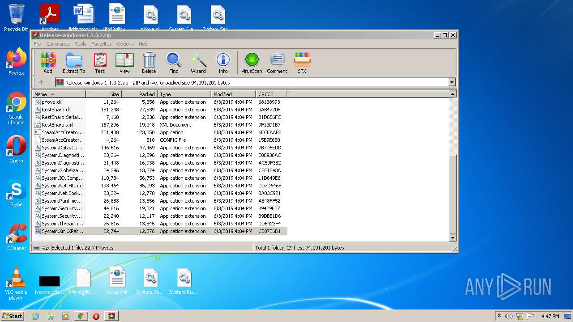Sort files by Packed column
The width and height of the screenshot is (573, 322).
pyautogui.click(x=139, y=94)
